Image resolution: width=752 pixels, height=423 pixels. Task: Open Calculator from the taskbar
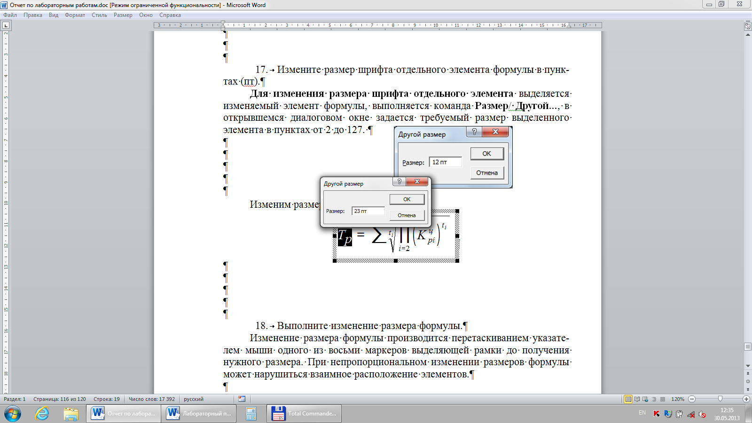point(251,414)
